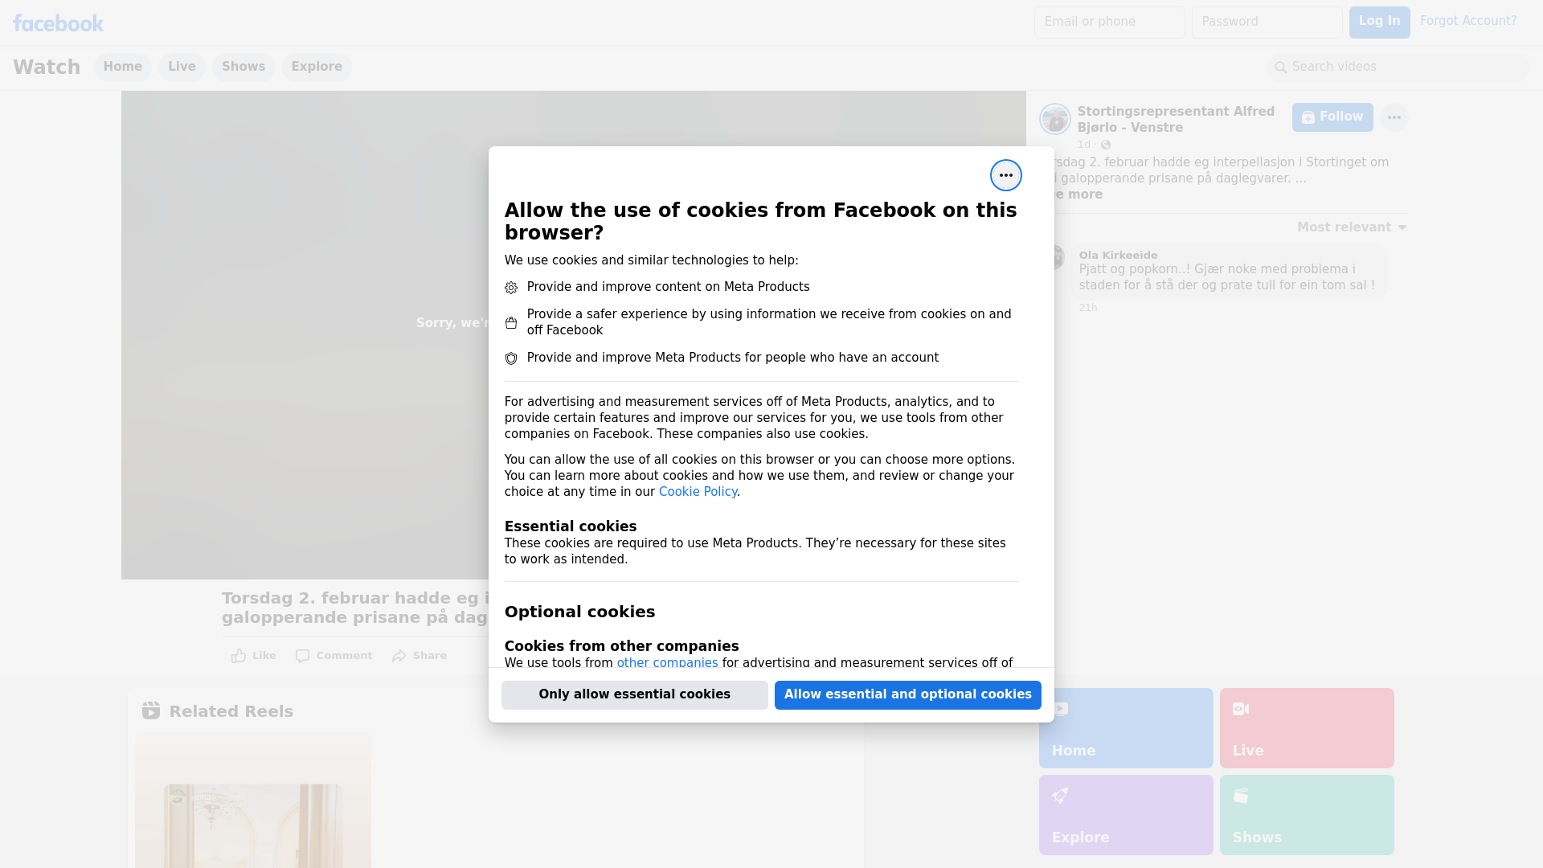Sort comments using the Most relevant dropdown
The width and height of the screenshot is (1543, 868).
click(x=1352, y=227)
